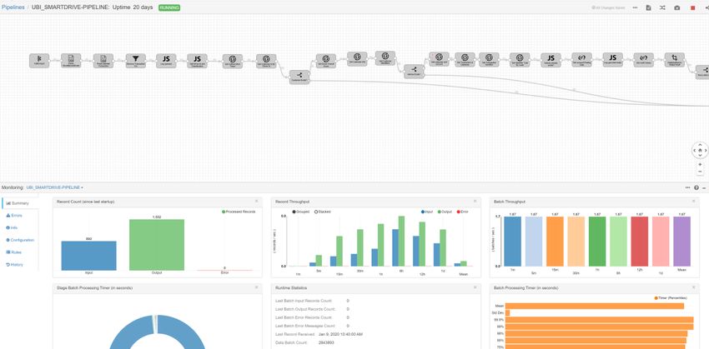This screenshot has width=709, height=349.
Task: Select the funnel filter stage node
Action: (136, 61)
